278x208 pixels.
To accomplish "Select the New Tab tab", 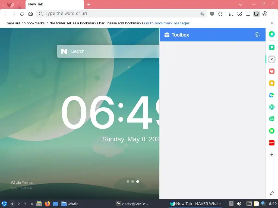I will [x=55, y=4].
